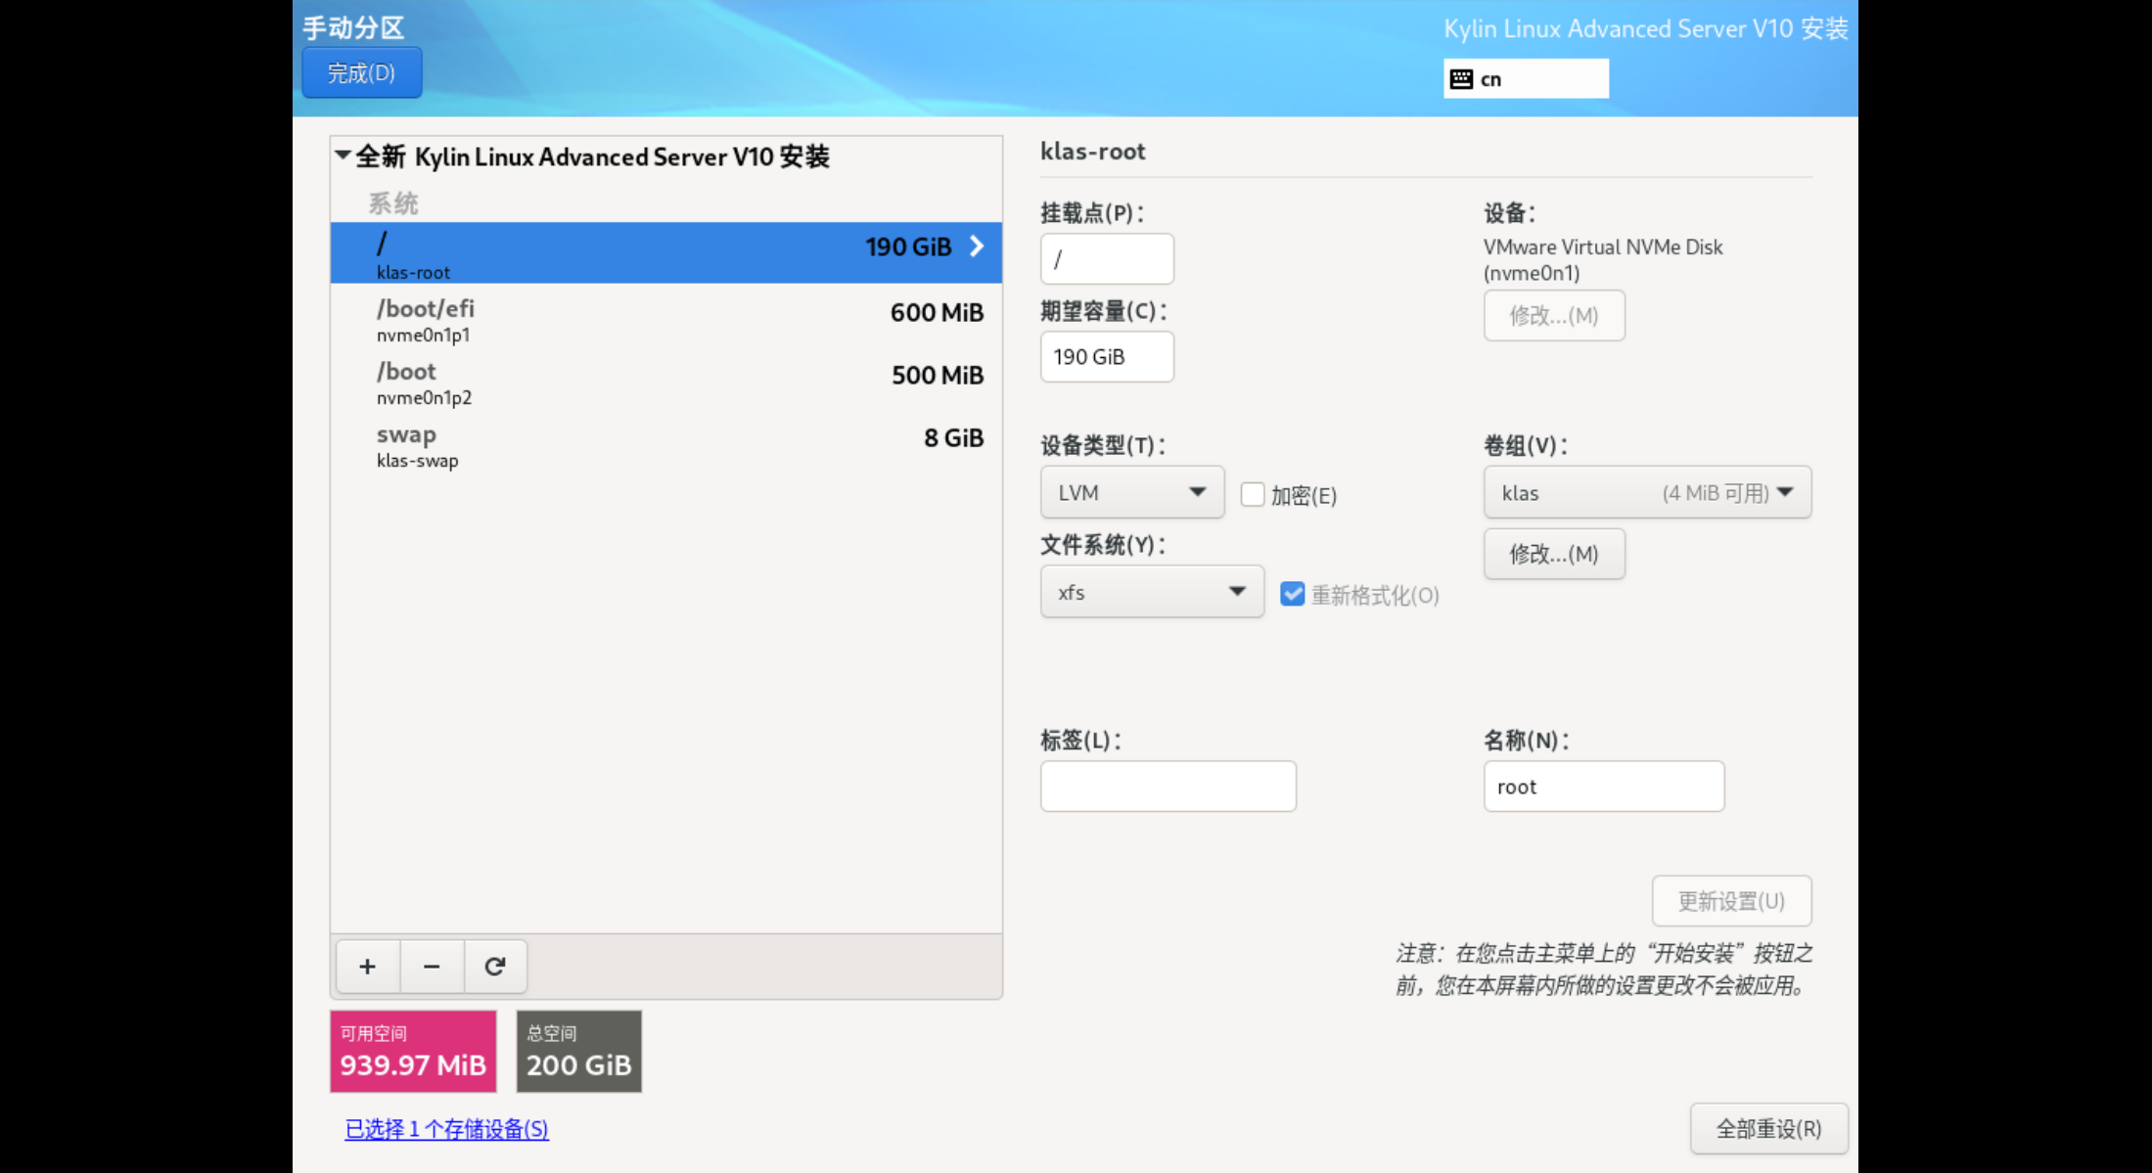
Task: Click 修改...(M) button under device
Action: 1554,315
